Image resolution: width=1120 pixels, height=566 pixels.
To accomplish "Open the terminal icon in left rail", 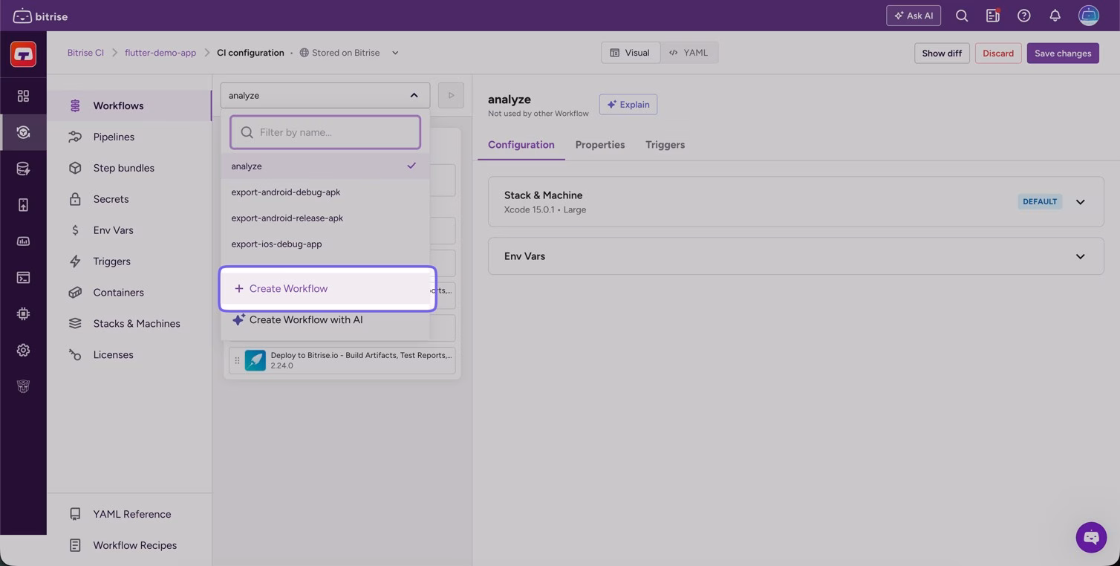I will point(23,277).
